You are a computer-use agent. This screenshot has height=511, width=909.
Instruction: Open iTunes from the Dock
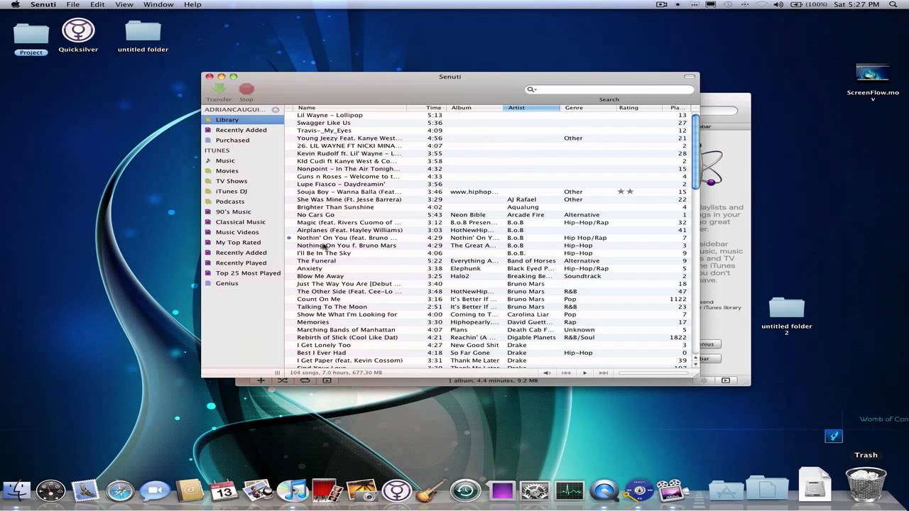point(292,490)
